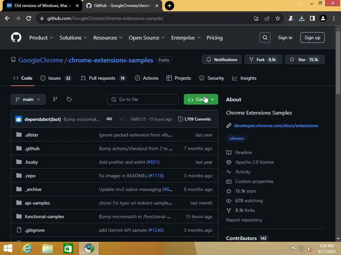Expand the Solutions menu

[x=73, y=38]
